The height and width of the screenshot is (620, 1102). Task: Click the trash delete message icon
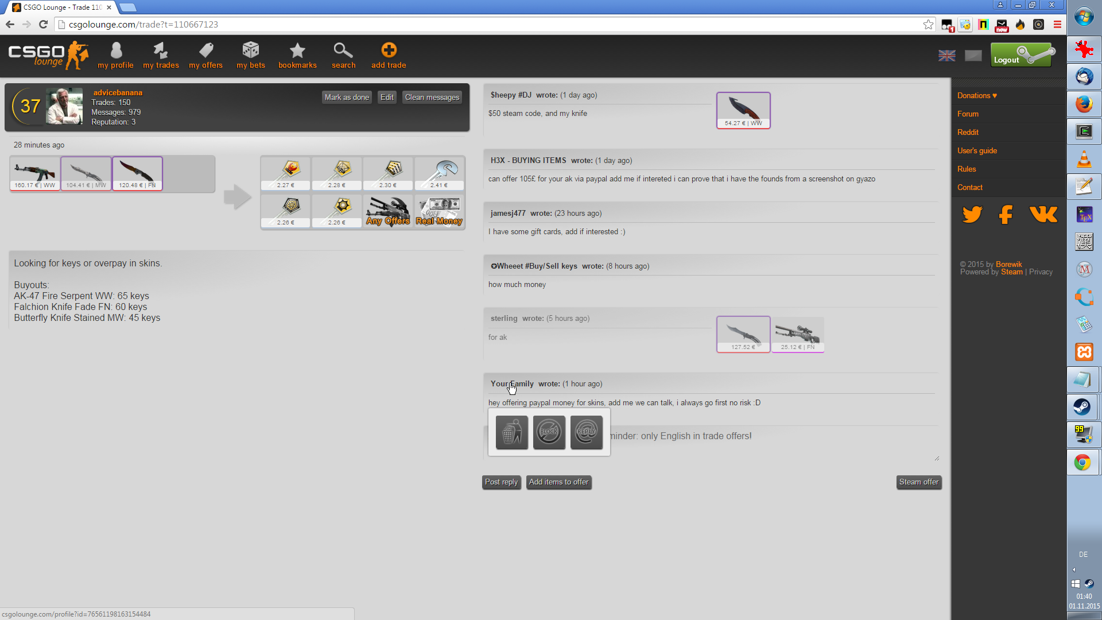click(511, 432)
